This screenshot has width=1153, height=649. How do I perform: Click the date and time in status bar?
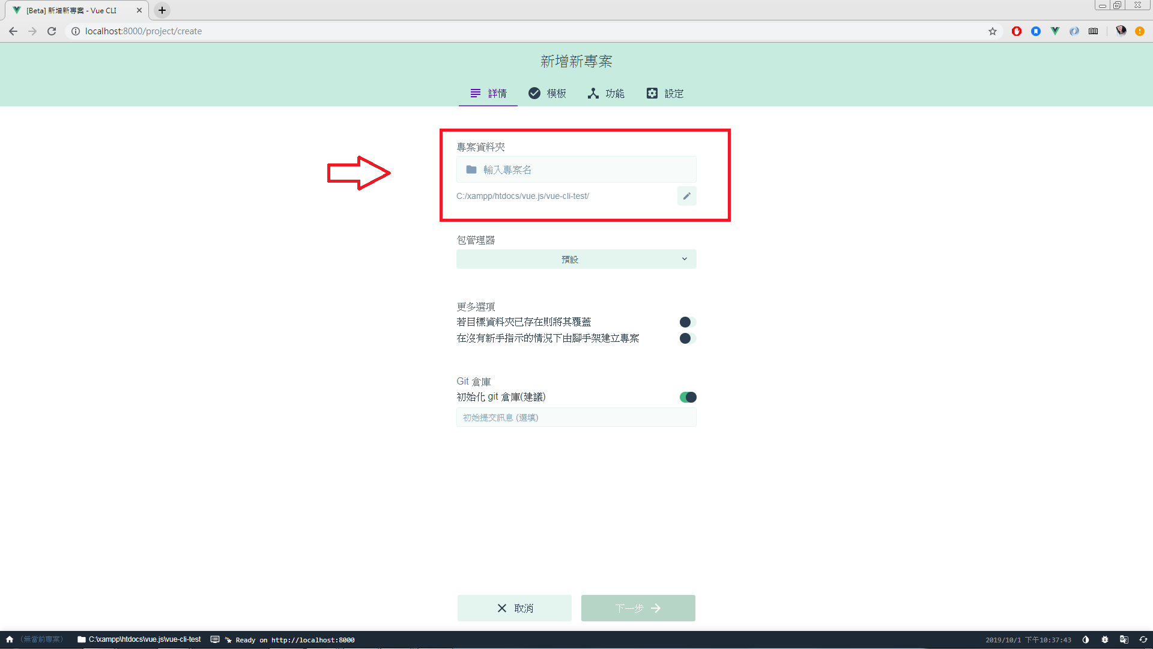point(1028,640)
